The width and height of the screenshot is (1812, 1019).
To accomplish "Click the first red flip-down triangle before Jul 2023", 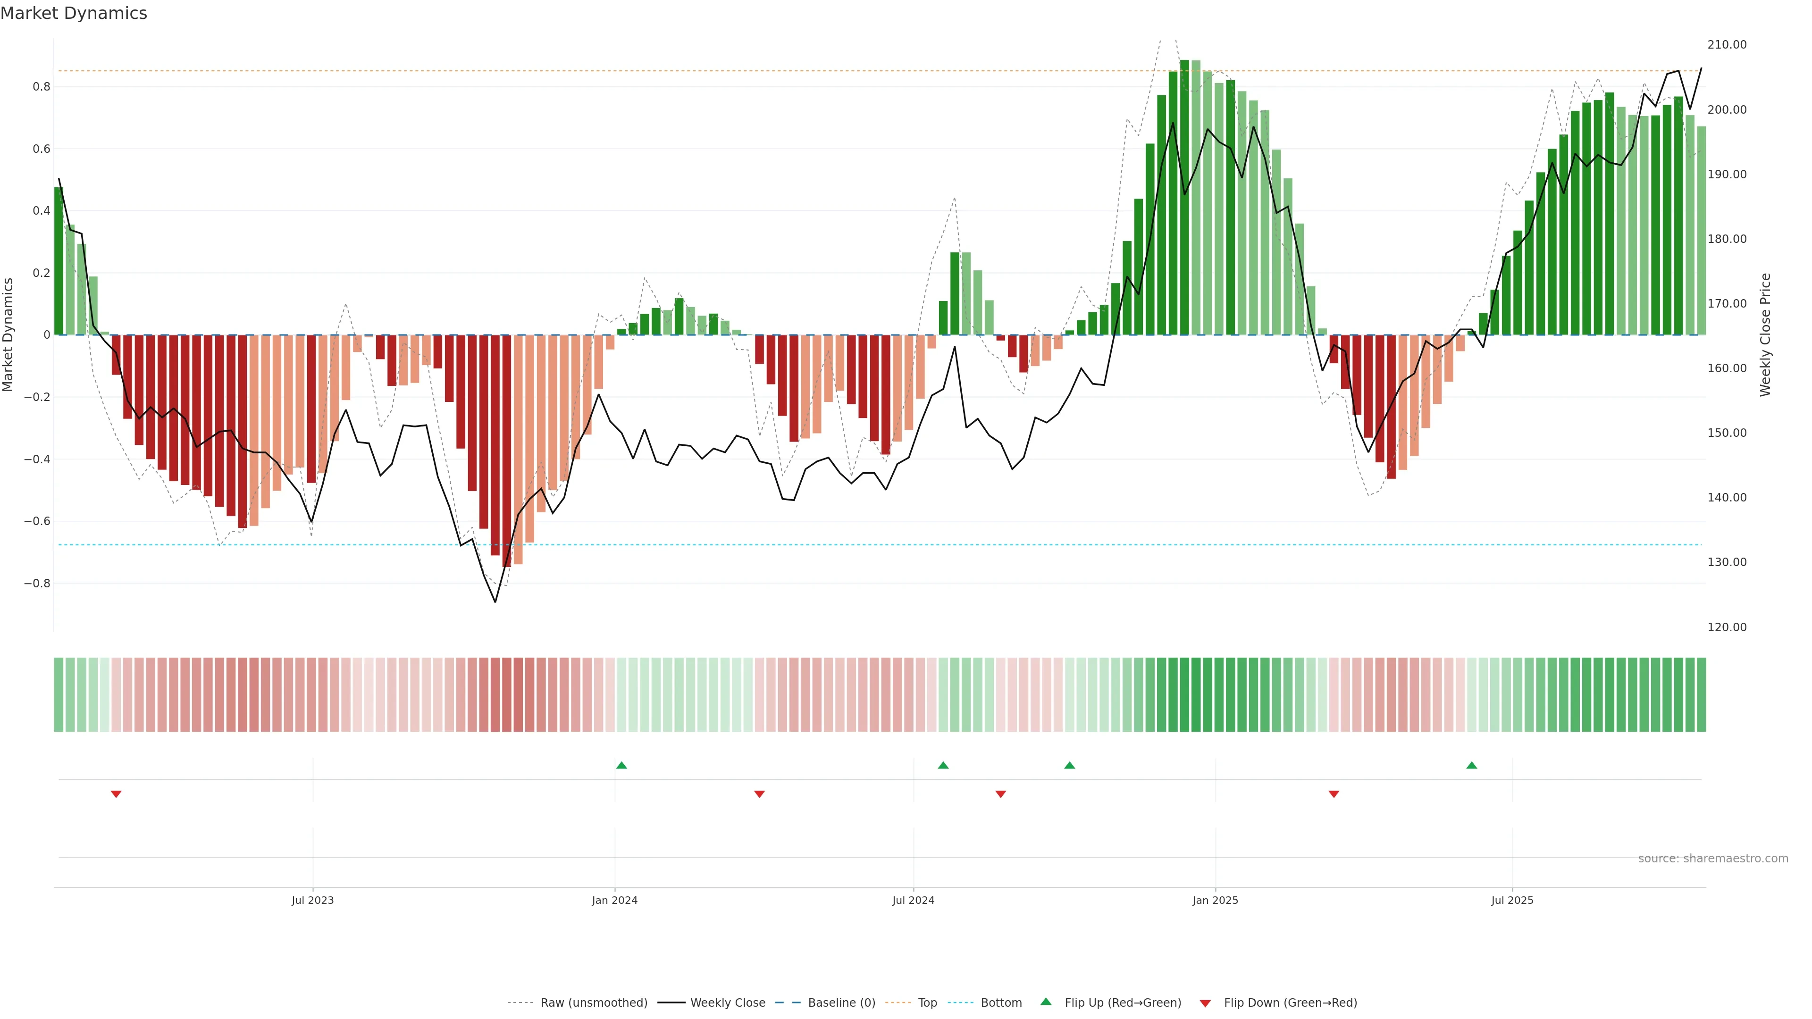I will point(116,794).
